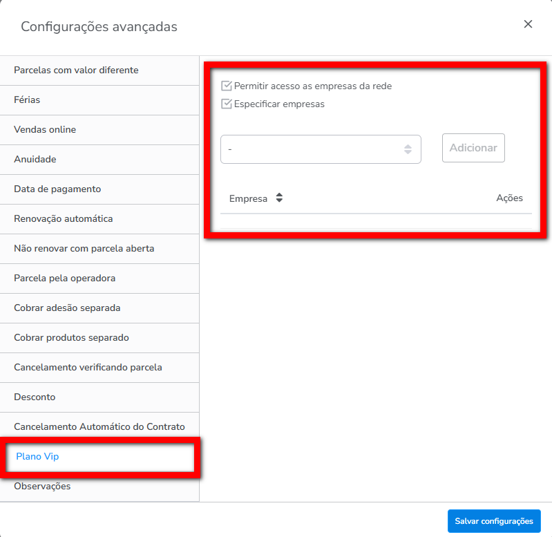Open the Observações section
This screenshot has height=537, width=552.
click(x=42, y=487)
